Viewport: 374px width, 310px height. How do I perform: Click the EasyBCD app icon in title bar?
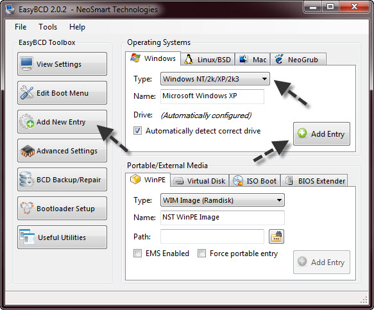point(10,10)
